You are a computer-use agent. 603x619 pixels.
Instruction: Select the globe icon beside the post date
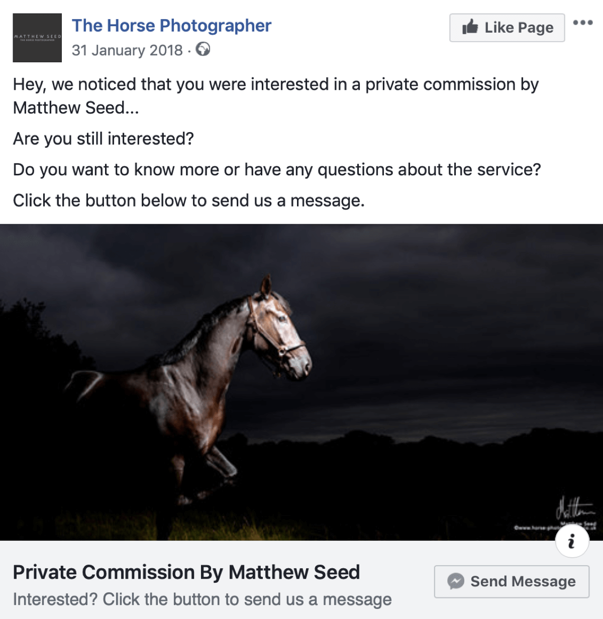click(203, 50)
